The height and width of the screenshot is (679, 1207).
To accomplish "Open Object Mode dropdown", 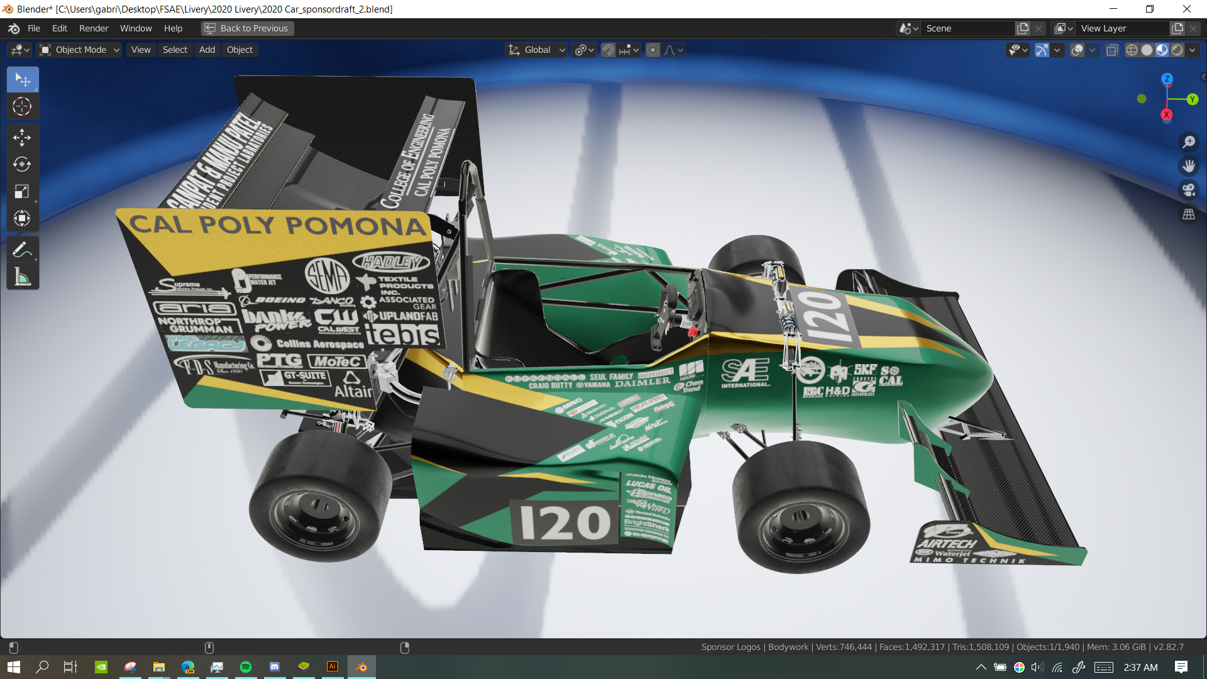I will point(79,50).
